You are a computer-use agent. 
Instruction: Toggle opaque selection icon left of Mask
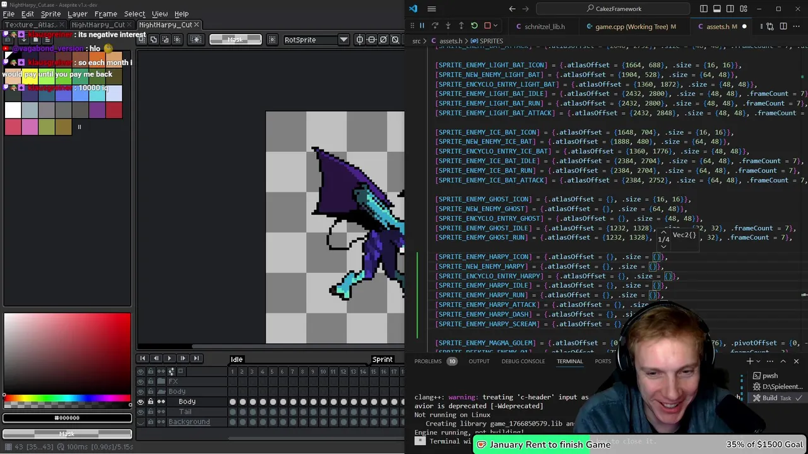[196, 40]
